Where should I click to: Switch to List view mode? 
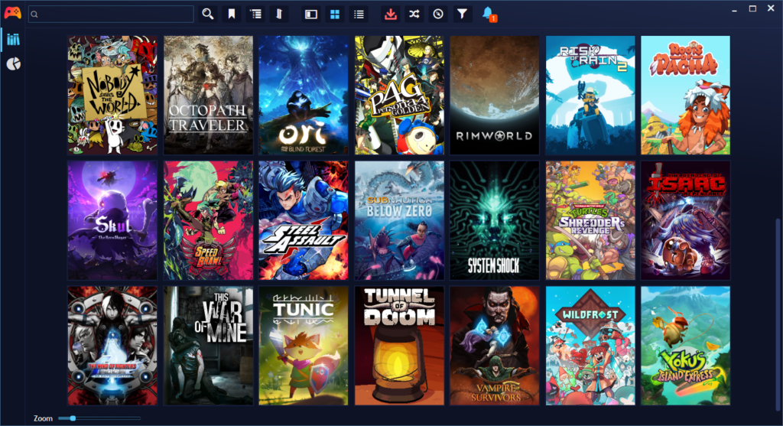click(x=358, y=14)
